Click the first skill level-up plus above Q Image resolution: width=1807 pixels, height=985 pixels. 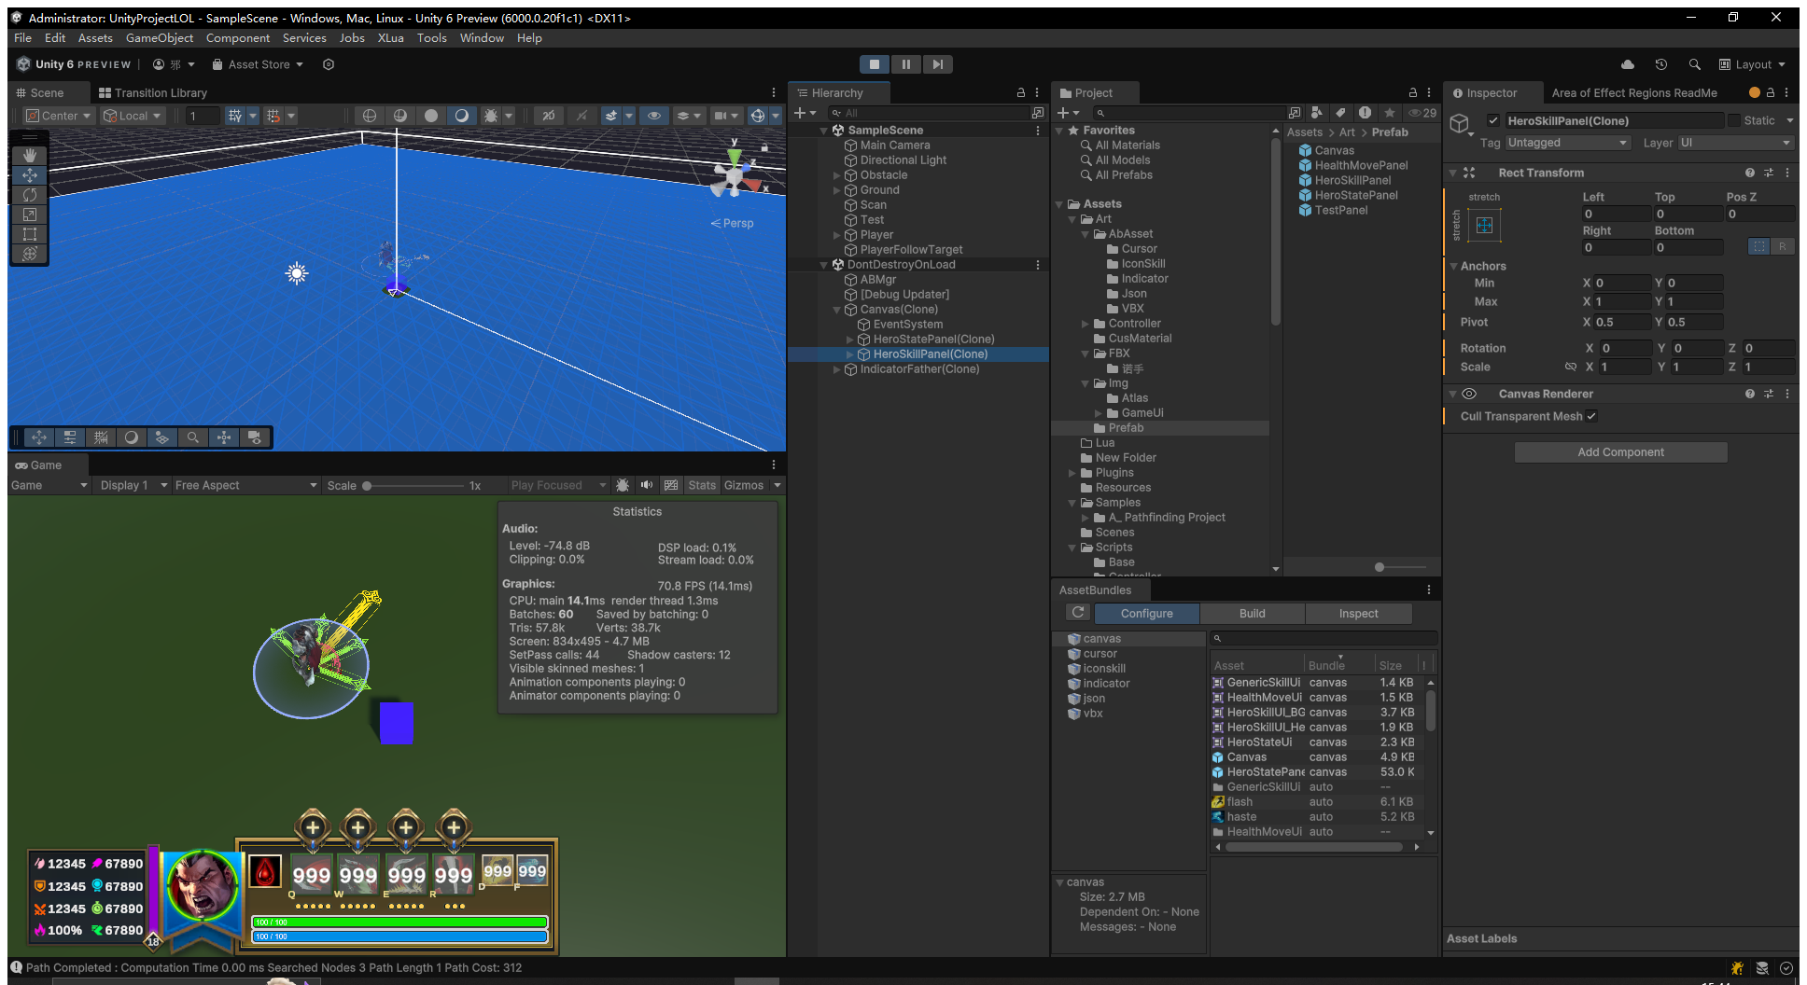click(313, 827)
